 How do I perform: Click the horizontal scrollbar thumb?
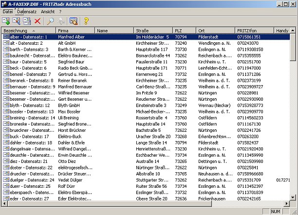click(110, 204)
